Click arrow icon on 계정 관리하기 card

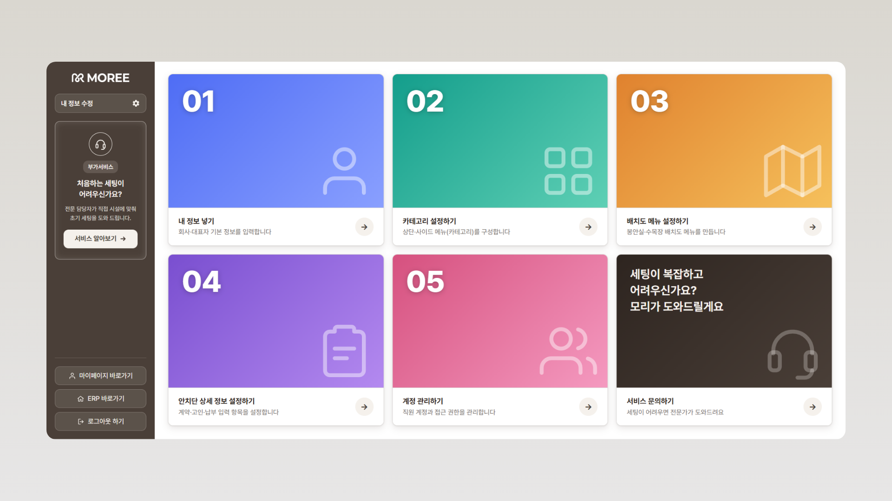coord(588,407)
